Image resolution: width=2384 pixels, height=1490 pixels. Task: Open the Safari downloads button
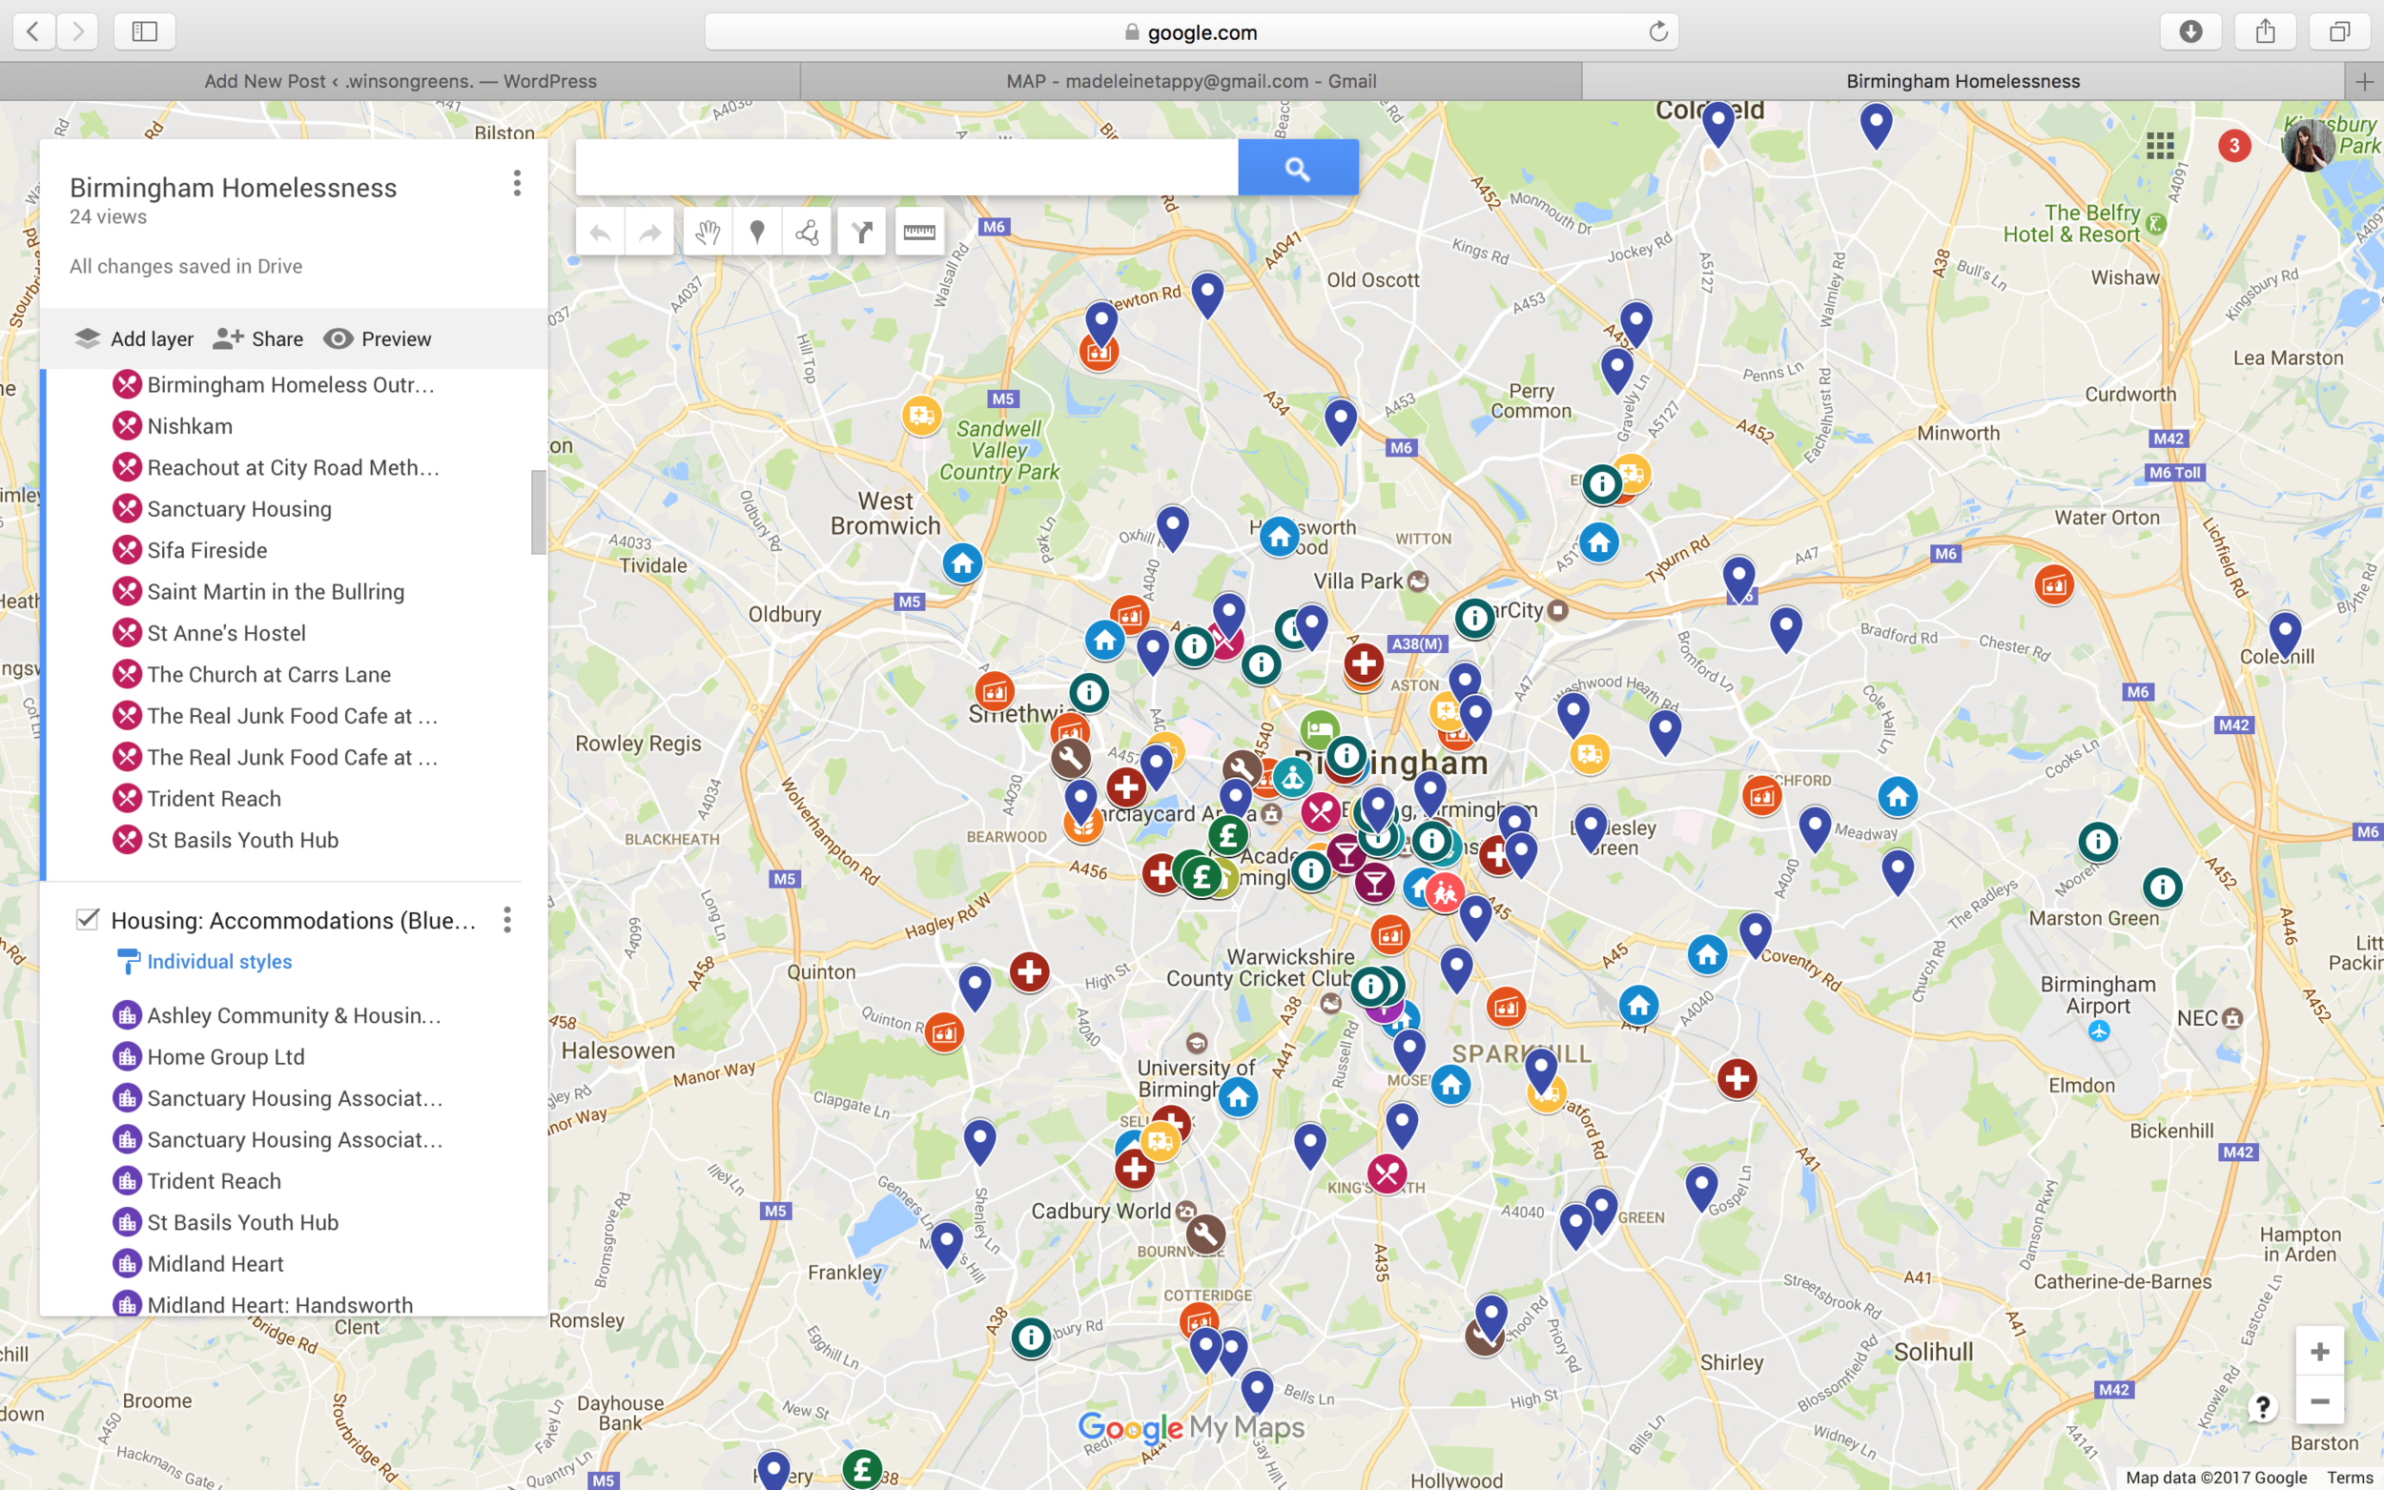[x=2189, y=31]
